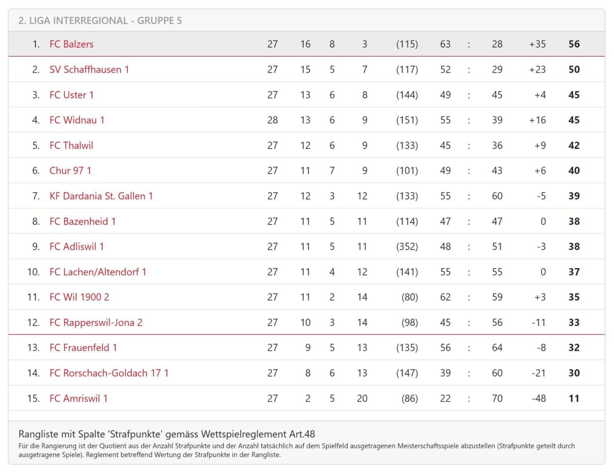
Task: Select FC Bazenheid 1 team link
Action: [83, 221]
